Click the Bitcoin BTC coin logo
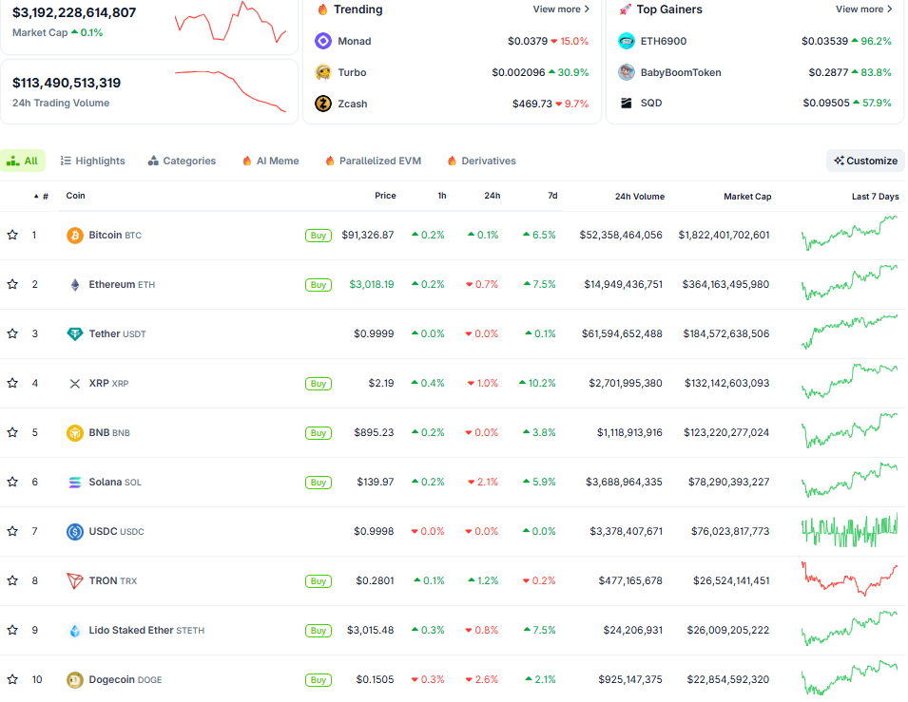908x702 pixels. point(73,235)
